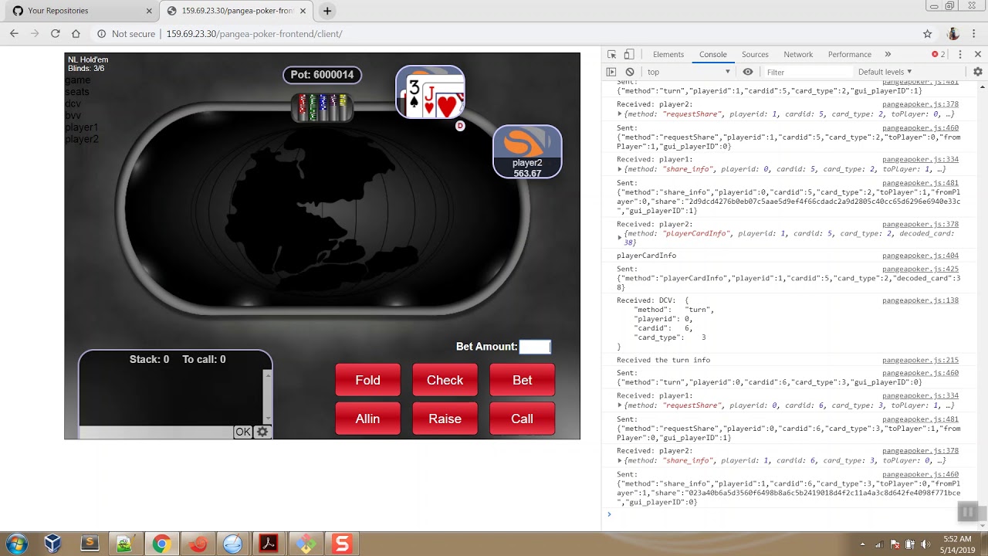Screen dimensions: 988x556
Task: Switch to Chrome in the taskbar
Action: tap(161, 544)
